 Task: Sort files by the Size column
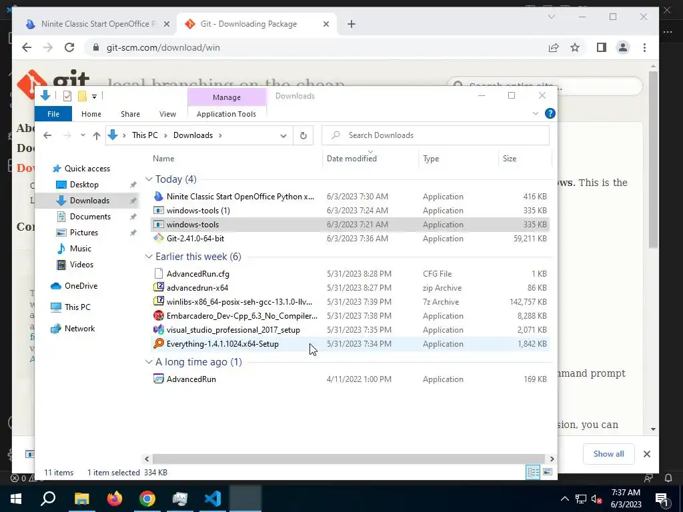[x=509, y=159]
